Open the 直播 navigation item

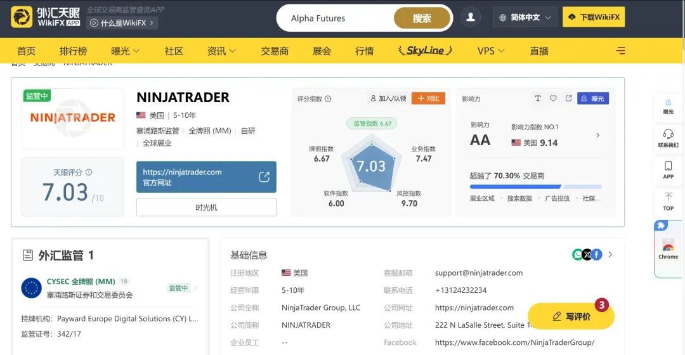point(539,51)
